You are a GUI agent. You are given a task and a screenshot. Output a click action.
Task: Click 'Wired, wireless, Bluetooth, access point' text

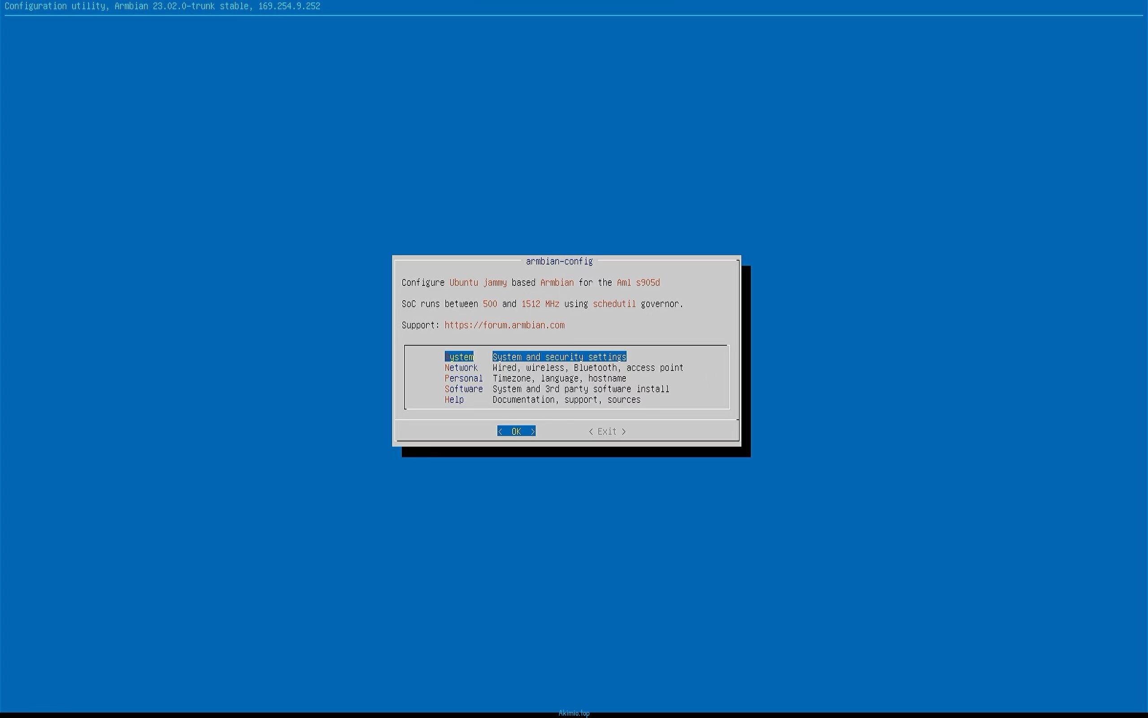pyautogui.click(x=588, y=368)
